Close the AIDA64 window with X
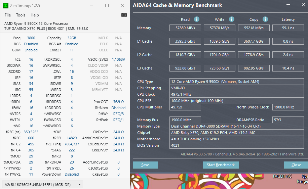 tap(304, 5)
